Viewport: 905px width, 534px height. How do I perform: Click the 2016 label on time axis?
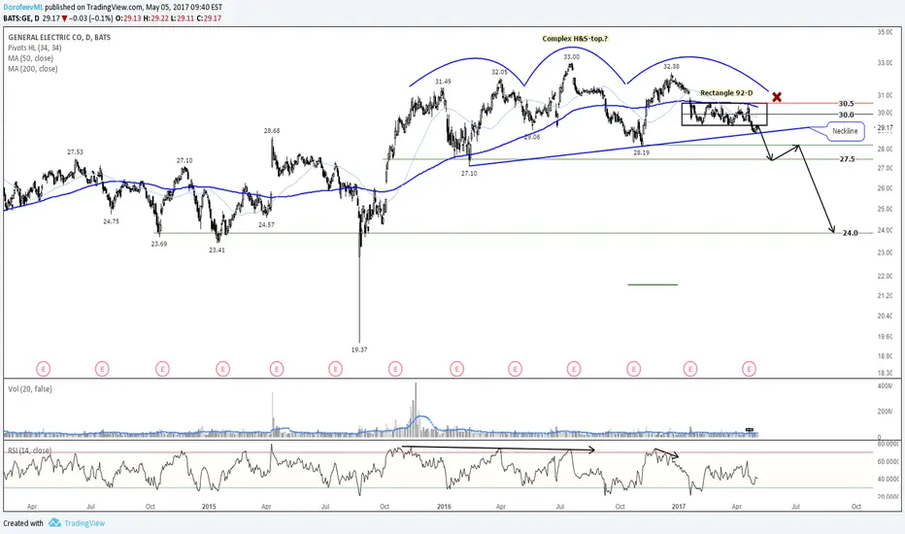444,507
